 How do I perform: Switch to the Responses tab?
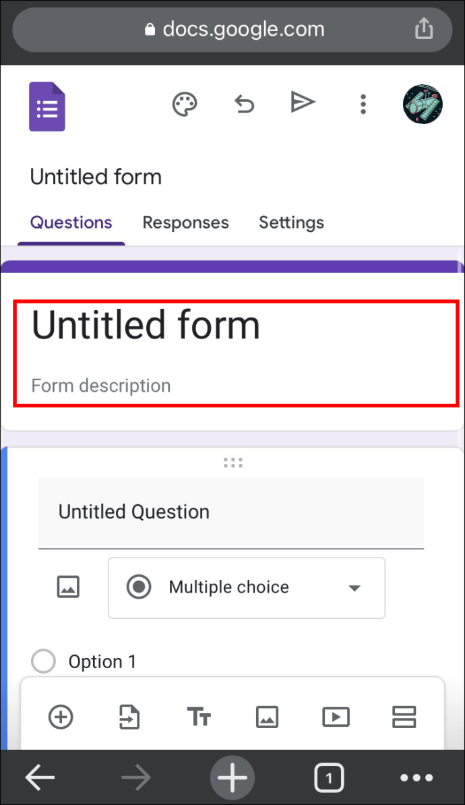point(185,222)
